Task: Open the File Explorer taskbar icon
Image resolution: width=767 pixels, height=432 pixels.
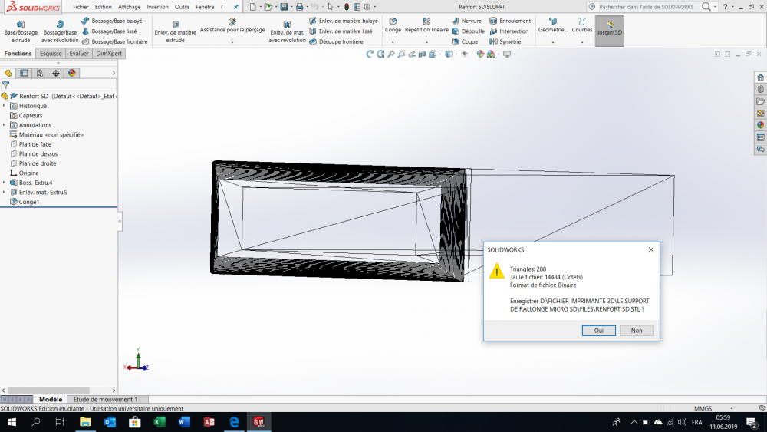Action: click(85, 422)
